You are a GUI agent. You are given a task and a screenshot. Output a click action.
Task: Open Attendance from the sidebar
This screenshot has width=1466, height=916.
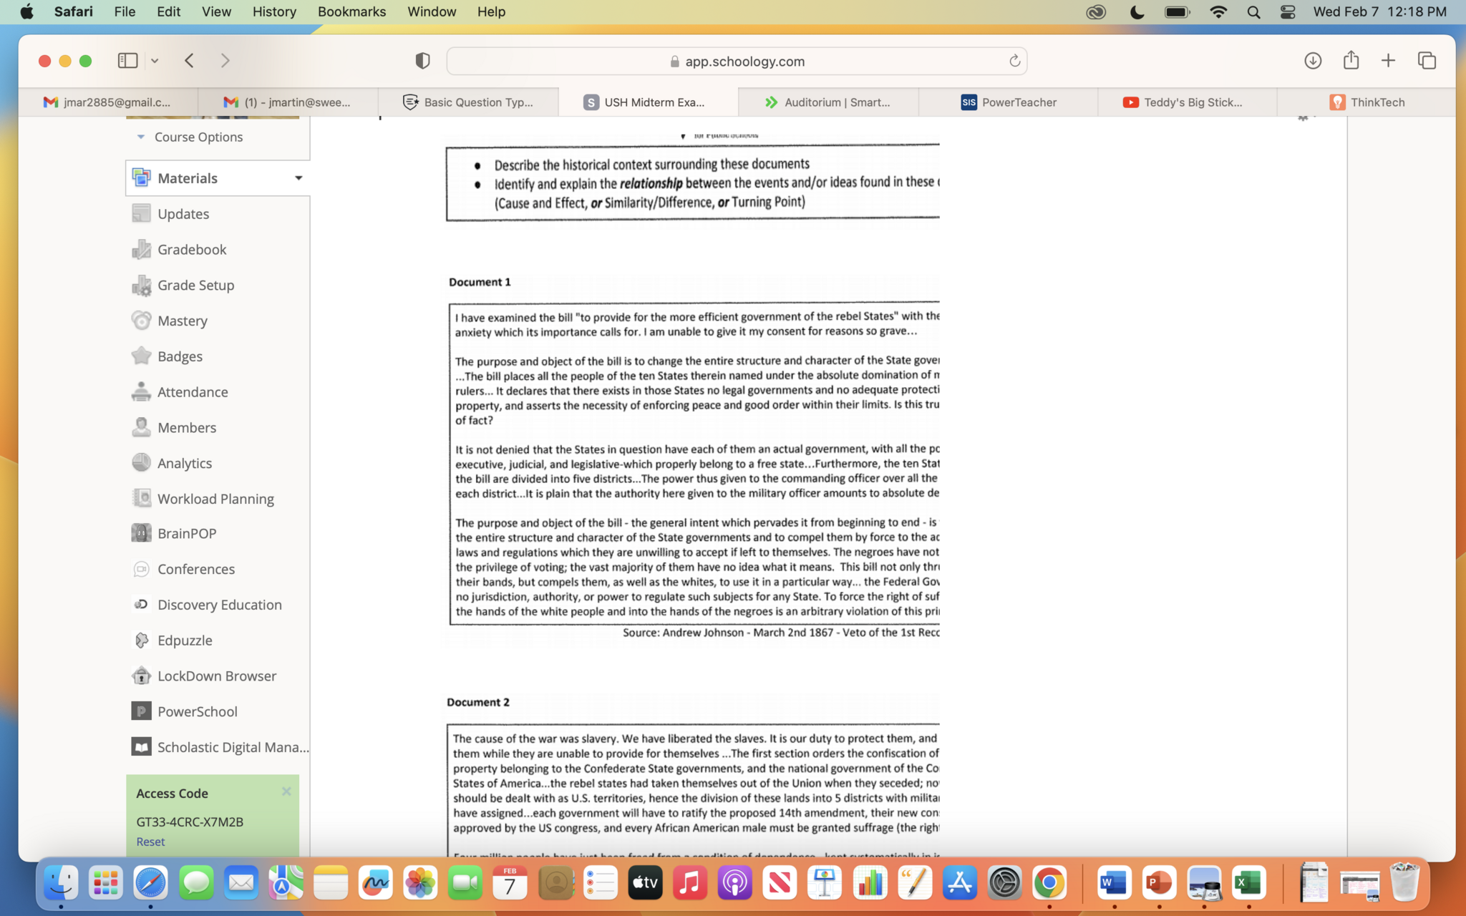(x=192, y=391)
